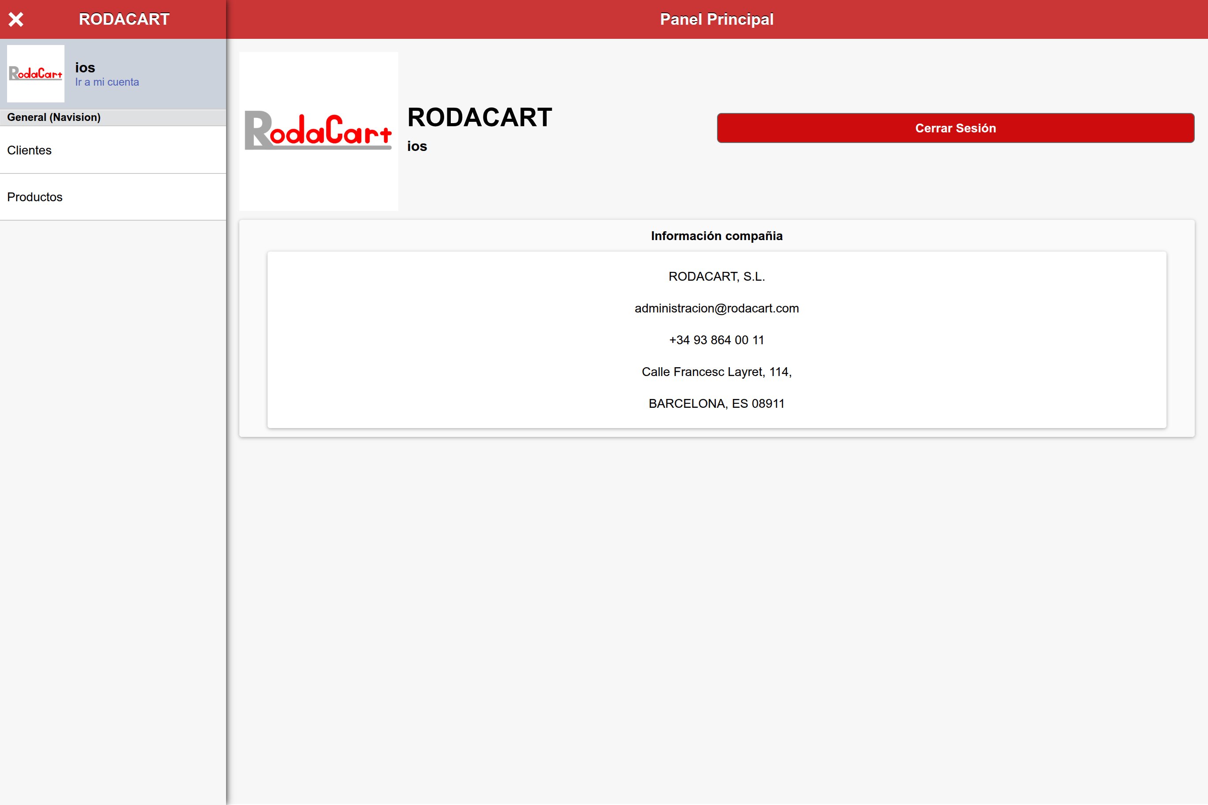Click the Panel Principal header title
The height and width of the screenshot is (805, 1208).
[717, 19]
